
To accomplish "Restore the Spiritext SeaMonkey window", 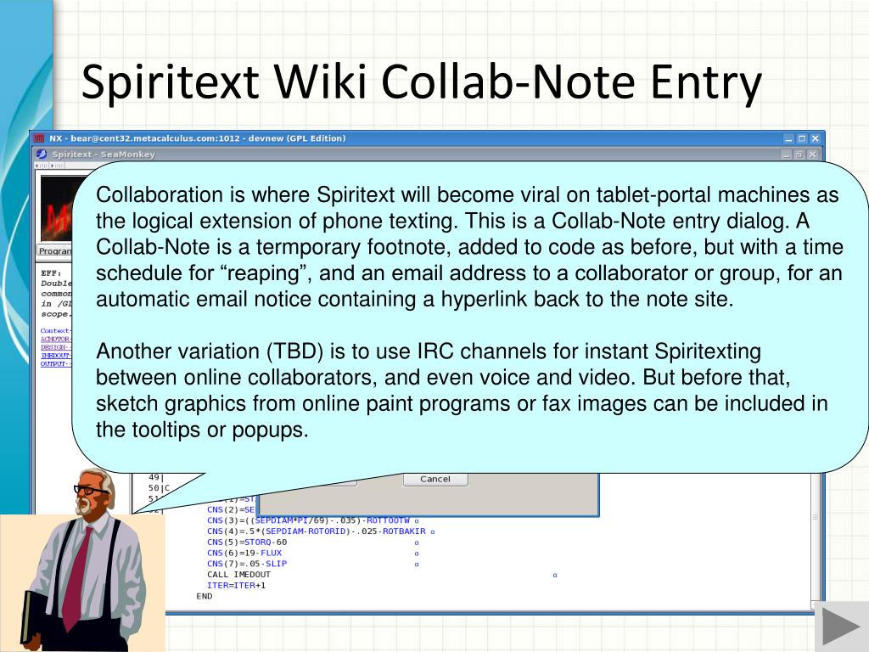I will [x=799, y=155].
